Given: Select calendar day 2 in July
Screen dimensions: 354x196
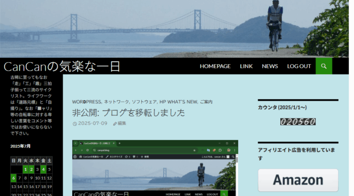Looking at the screenshot, I should 32,169.
